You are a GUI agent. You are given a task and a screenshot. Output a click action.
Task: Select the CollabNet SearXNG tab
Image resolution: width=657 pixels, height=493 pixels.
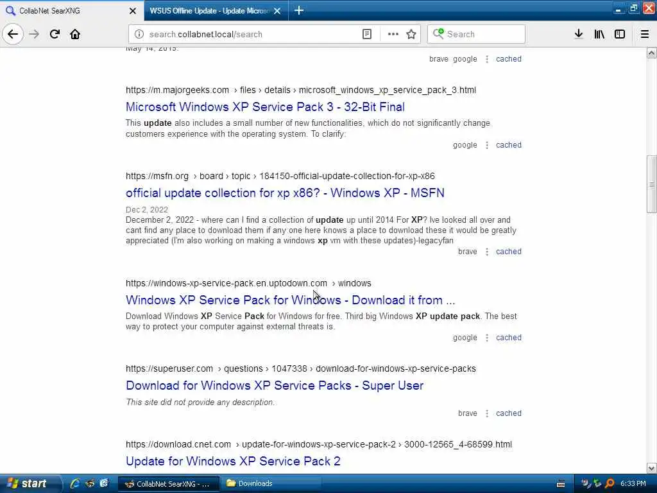pyautogui.click(x=67, y=11)
